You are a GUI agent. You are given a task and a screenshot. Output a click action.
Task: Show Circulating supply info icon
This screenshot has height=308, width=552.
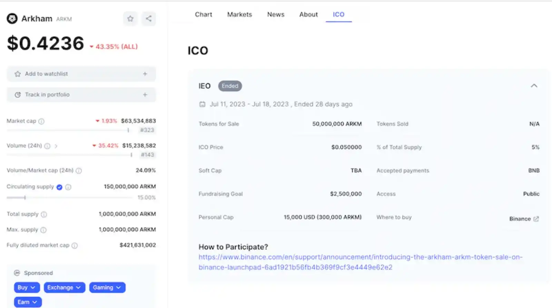coord(68,187)
